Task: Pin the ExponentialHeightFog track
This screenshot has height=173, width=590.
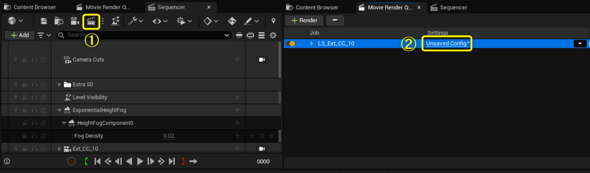Action: click(x=16, y=110)
